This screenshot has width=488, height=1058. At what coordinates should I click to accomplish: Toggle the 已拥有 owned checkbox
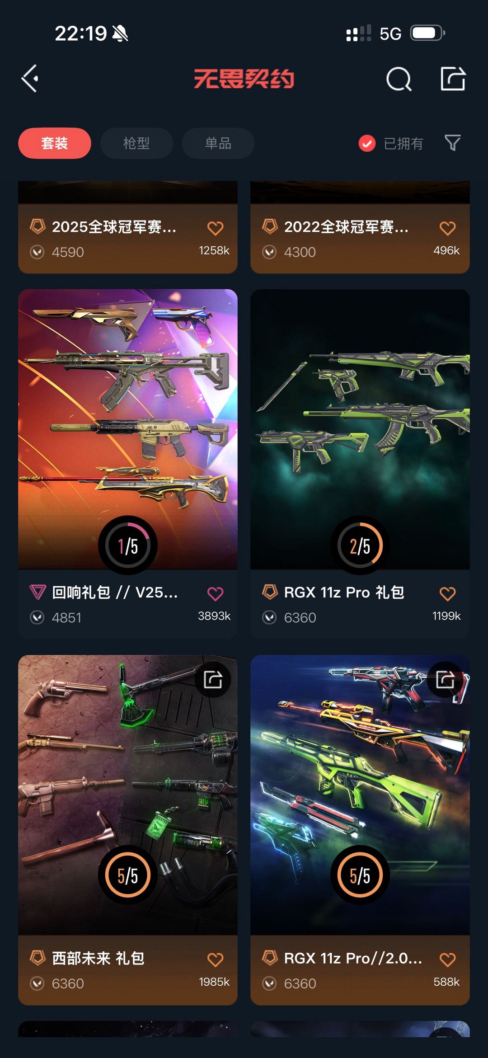[x=367, y=143]
